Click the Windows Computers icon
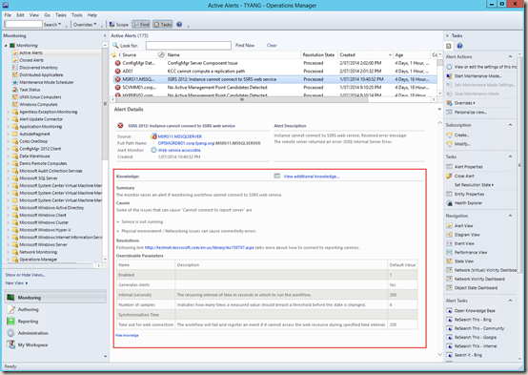 (x=15, y=105)
